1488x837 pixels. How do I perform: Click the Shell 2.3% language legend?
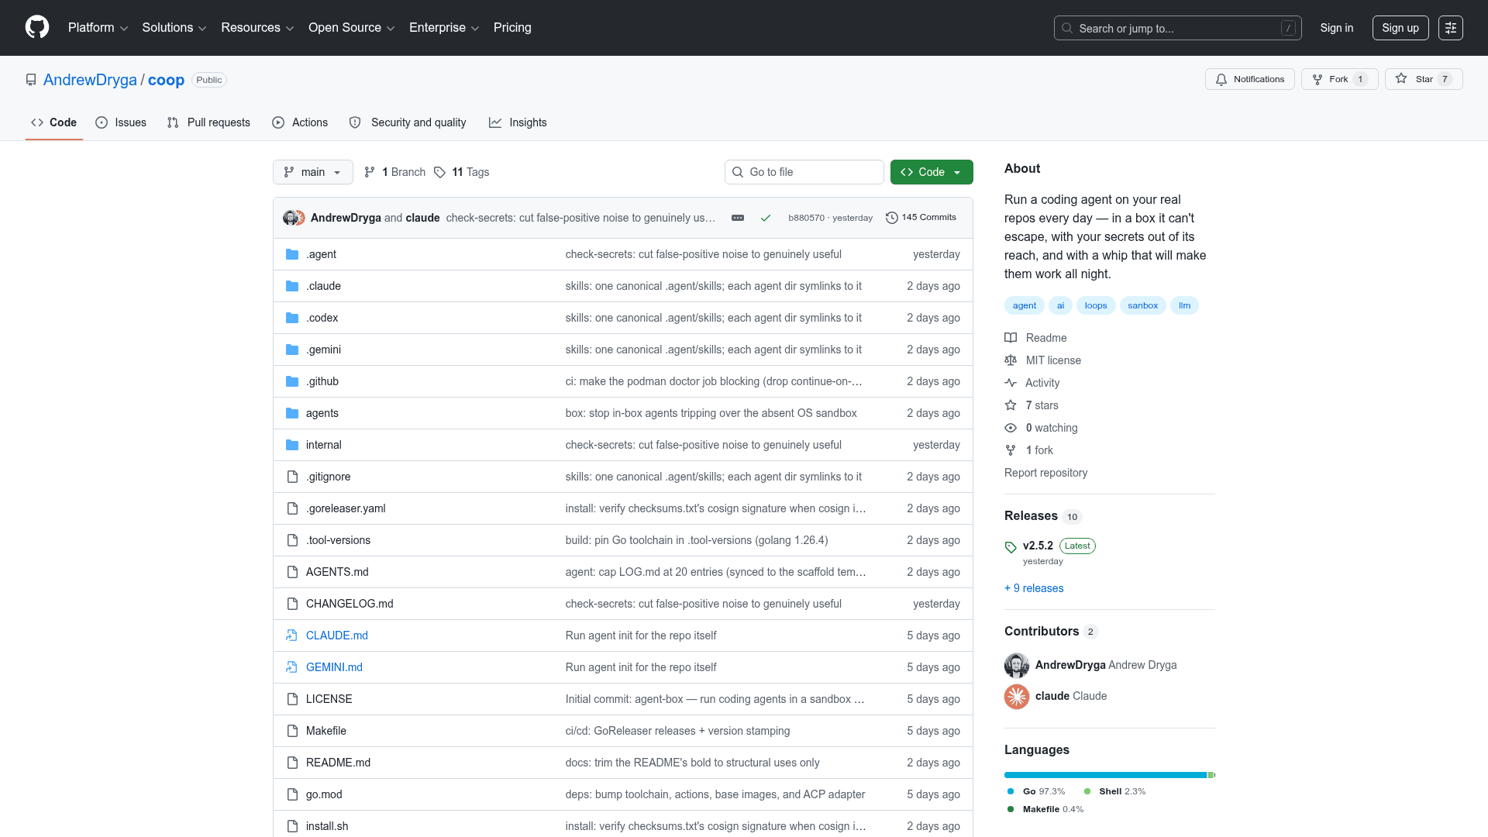[1114, 791]
